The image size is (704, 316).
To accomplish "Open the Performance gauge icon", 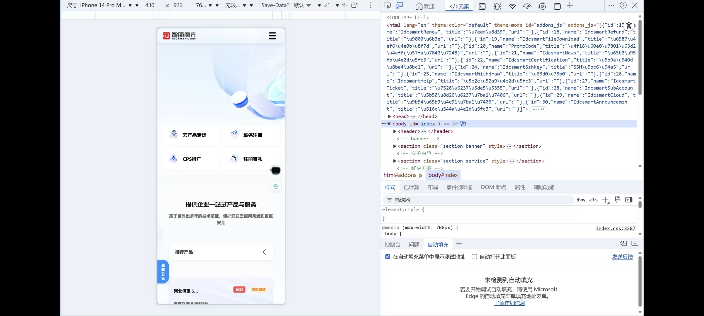I will 527,6.
